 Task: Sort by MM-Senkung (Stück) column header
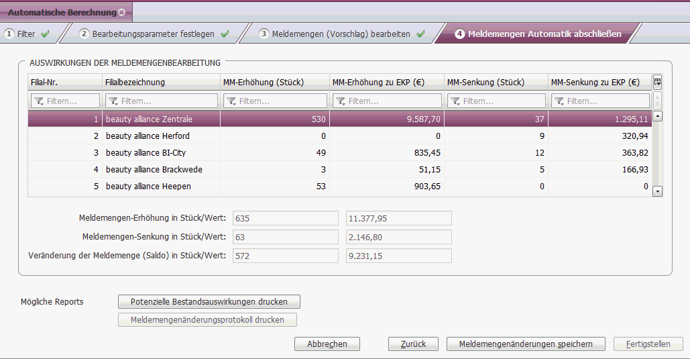coord(496,82)
